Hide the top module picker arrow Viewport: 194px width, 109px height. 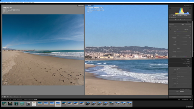[97, 4]
